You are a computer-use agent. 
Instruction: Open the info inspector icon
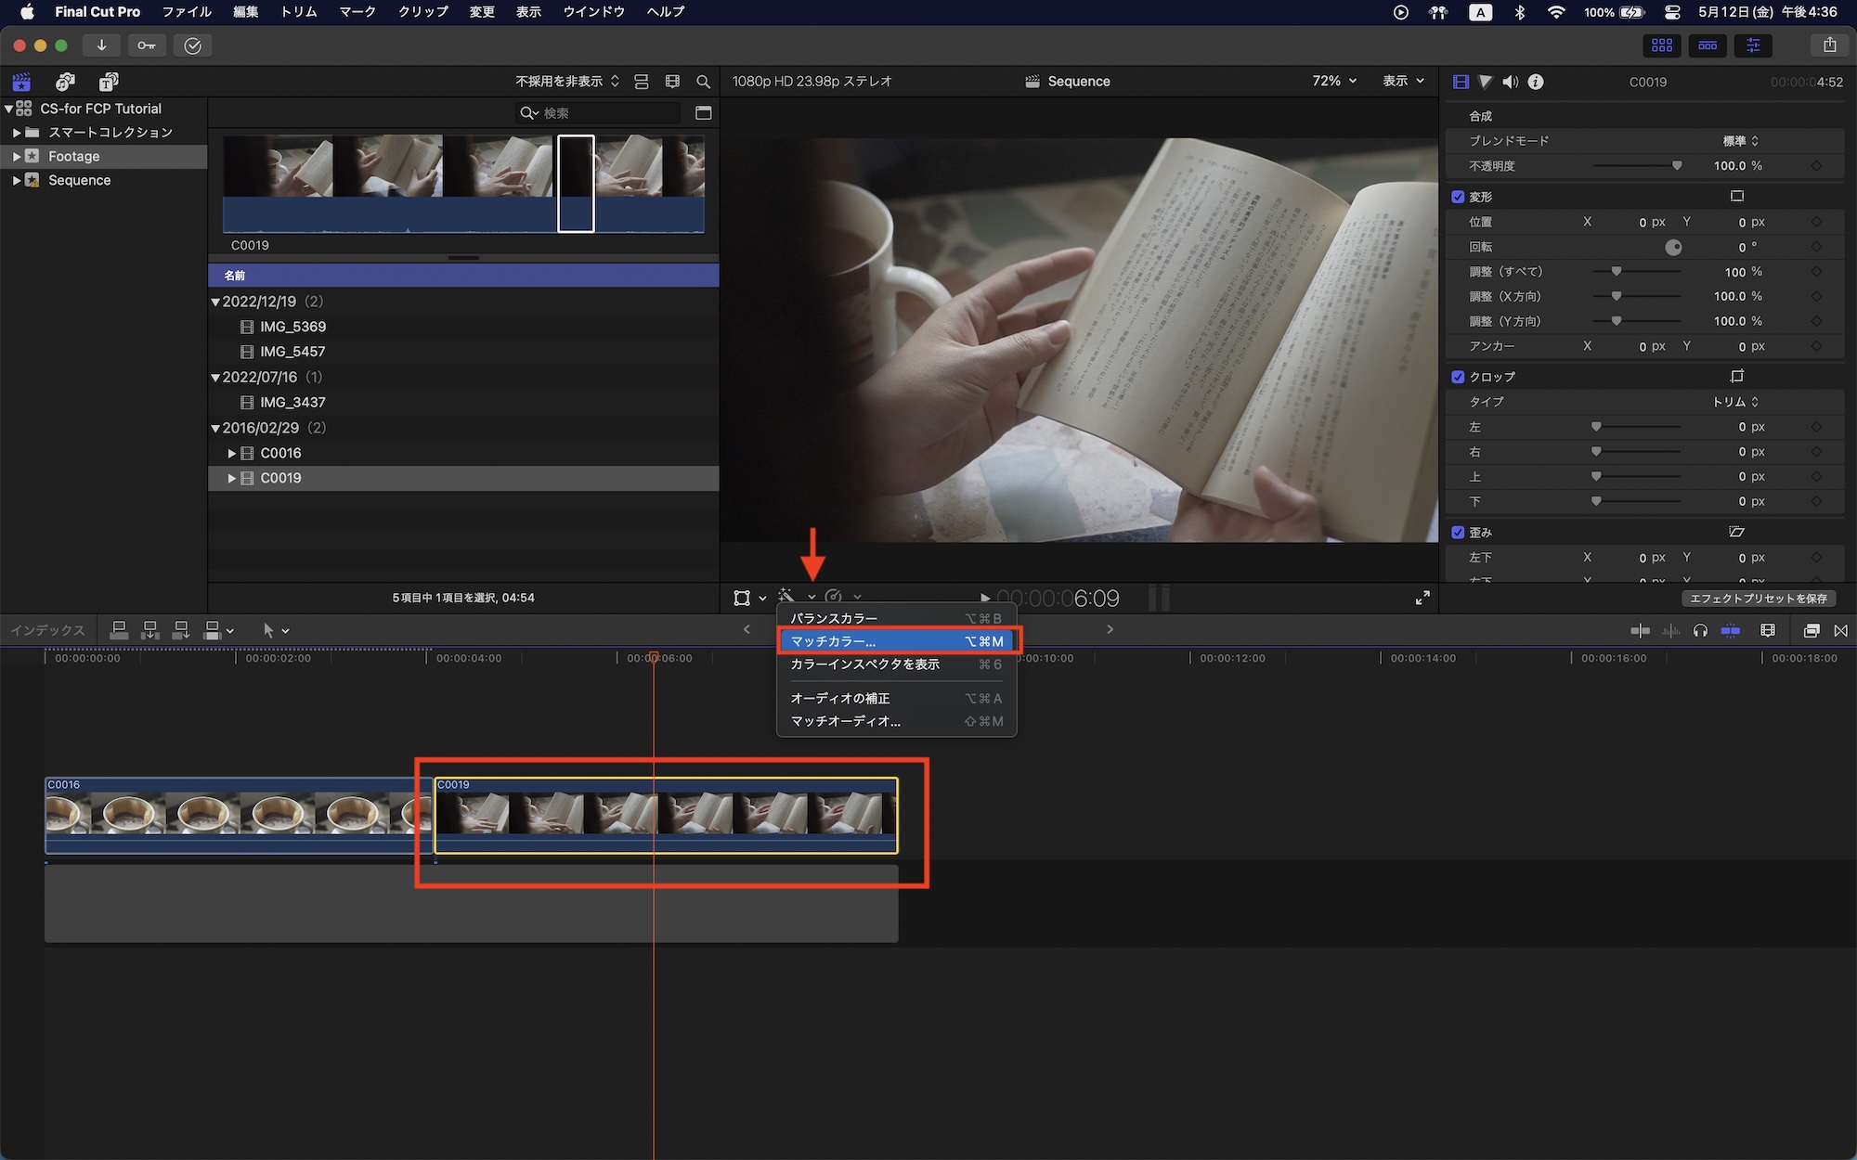[x=1536, y=82]
